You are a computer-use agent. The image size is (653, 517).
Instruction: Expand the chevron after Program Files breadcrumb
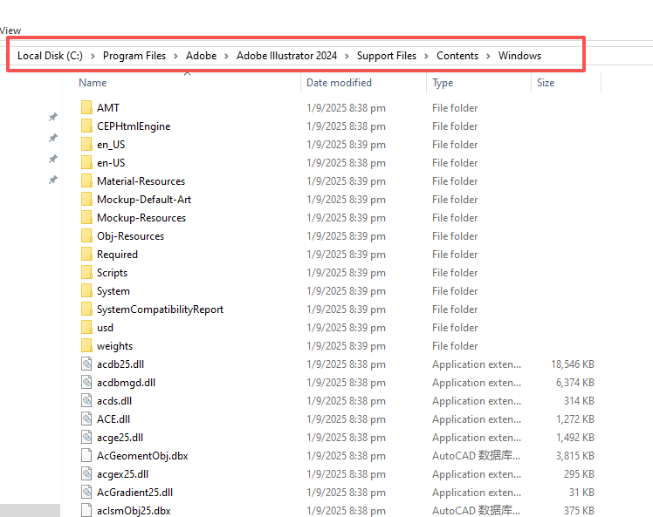[175, 56]
